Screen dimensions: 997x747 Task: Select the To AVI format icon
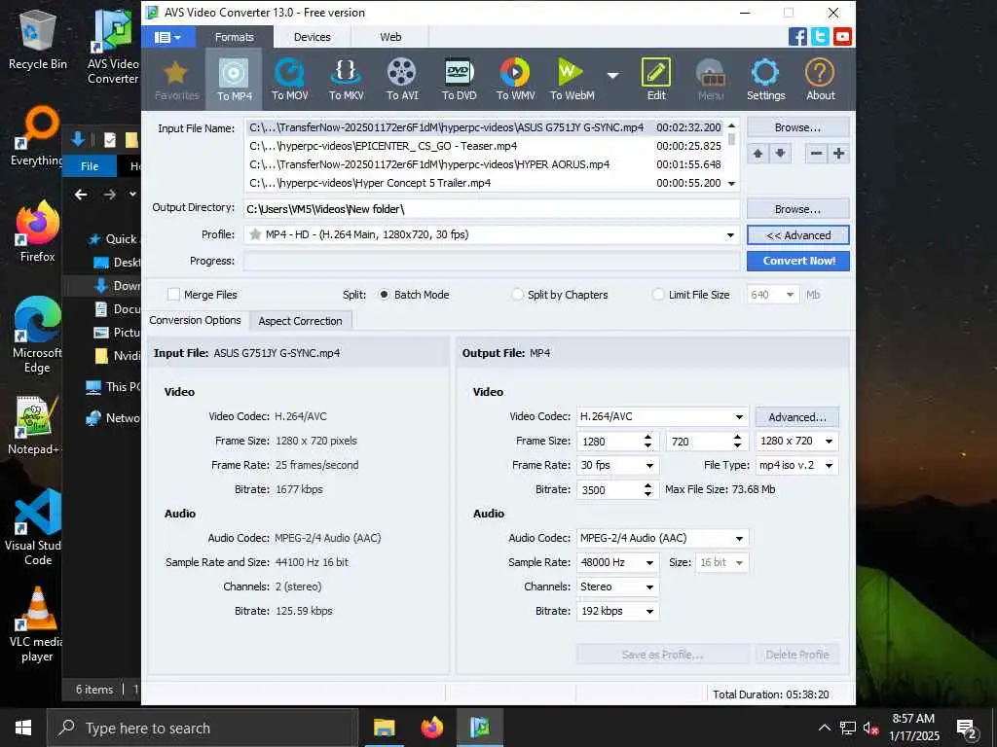click(402, 80)
